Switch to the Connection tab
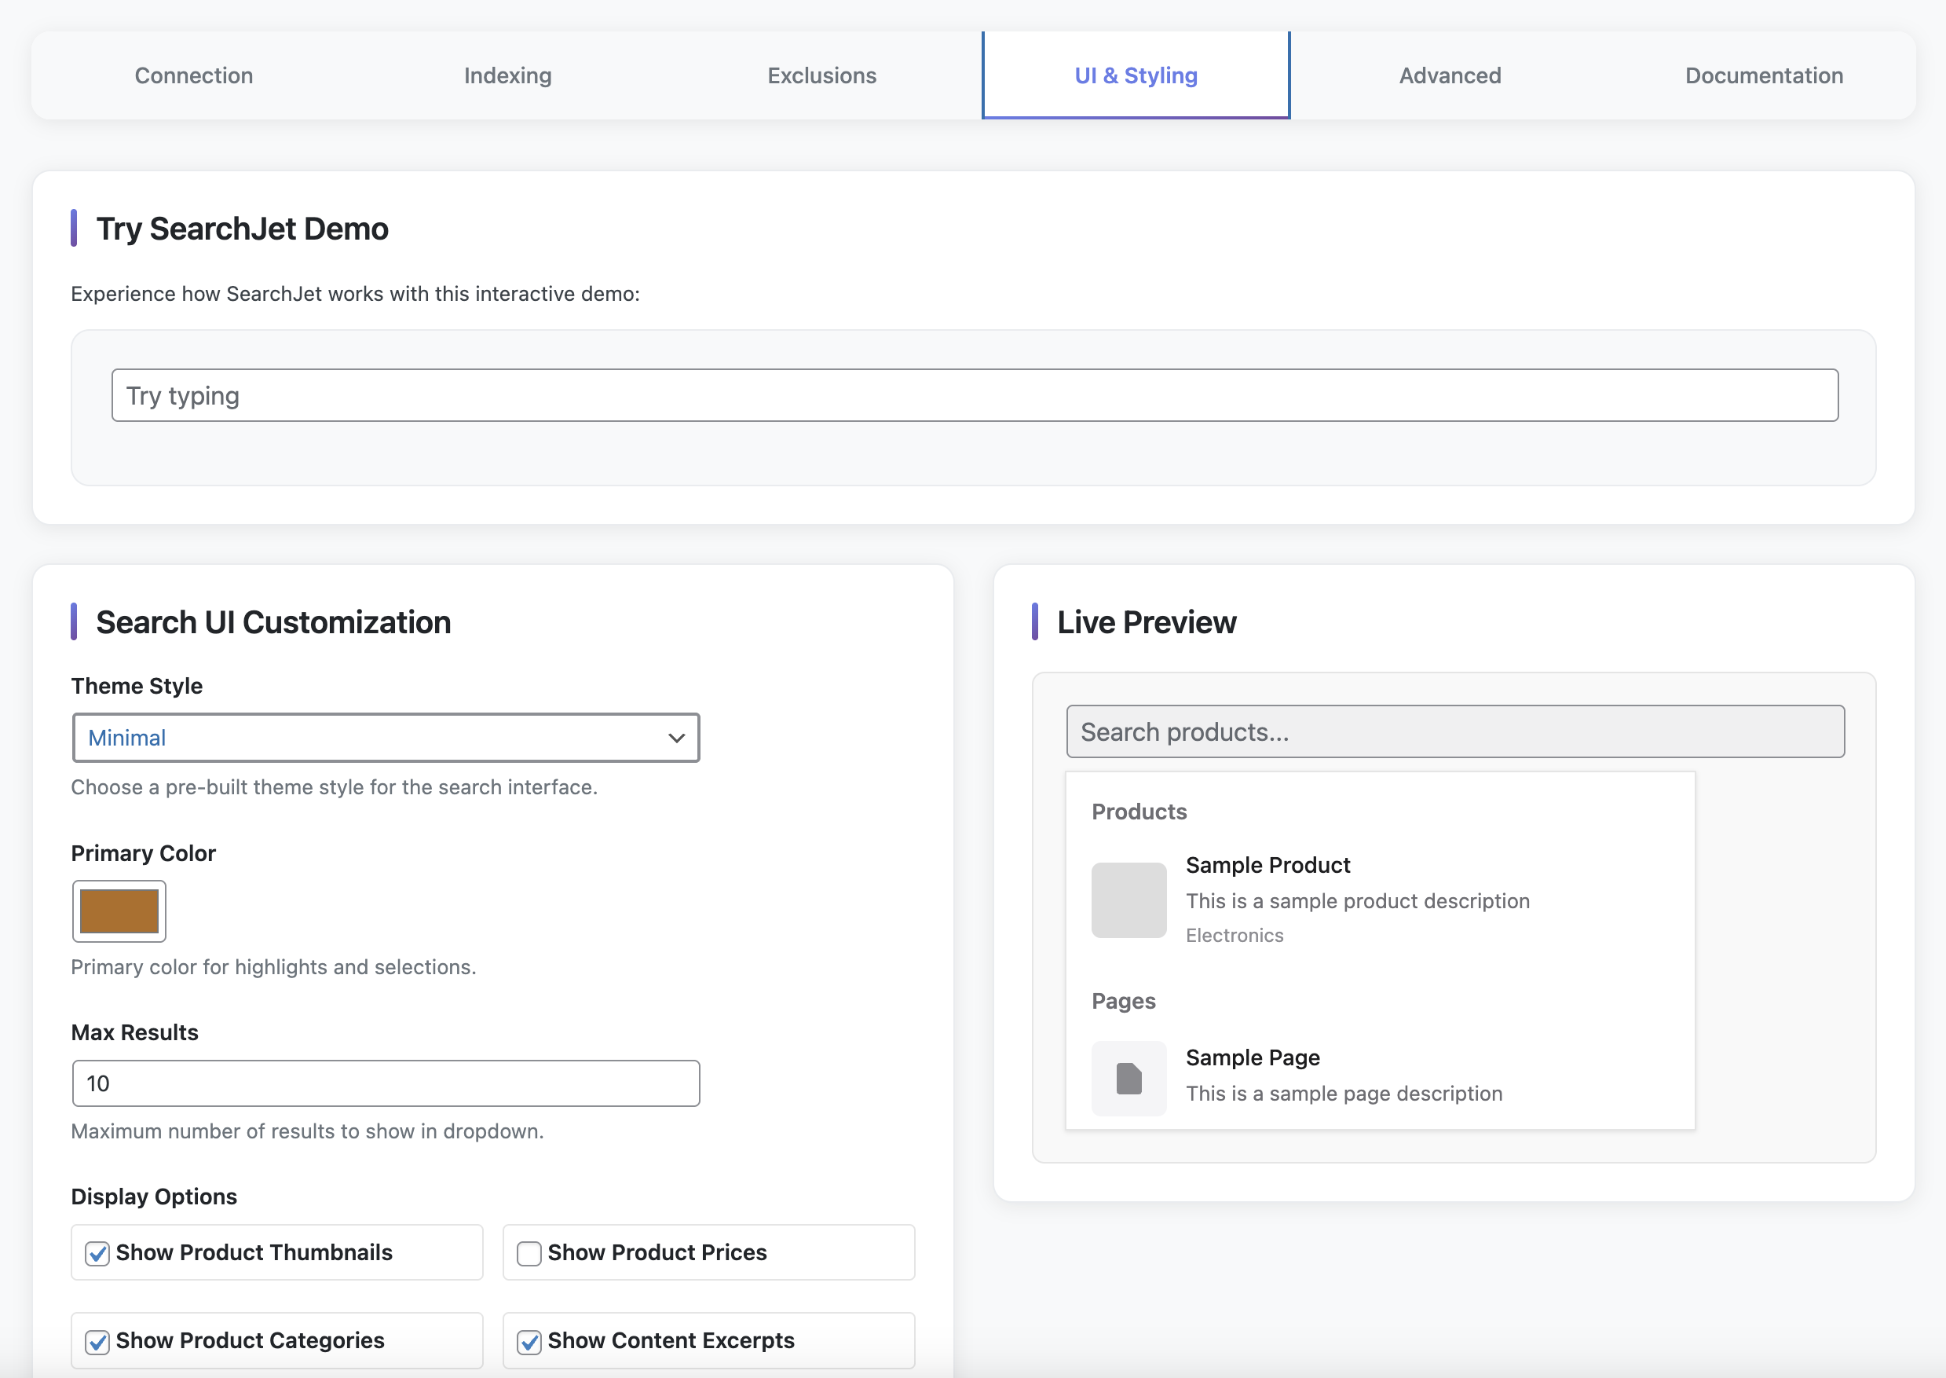 pos(193,75)
